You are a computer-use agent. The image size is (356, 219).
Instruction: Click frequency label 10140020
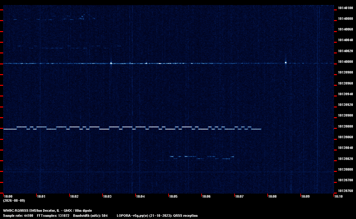pos(346,51)
